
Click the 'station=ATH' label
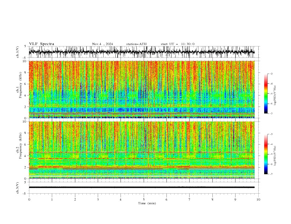tap(136, 44)
